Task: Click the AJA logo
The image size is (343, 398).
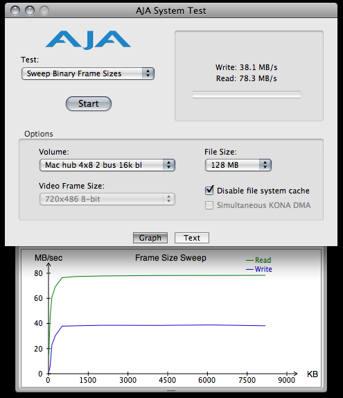Action: tap(88, 40)
